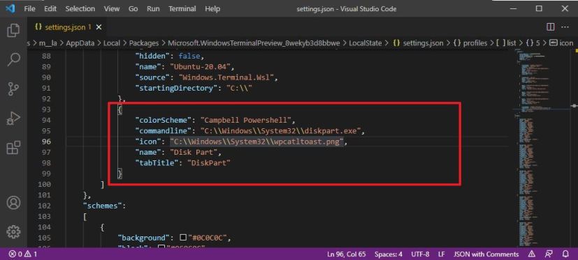Open the Run menu
Viewport: 578px width, 260px height.
pyautogui.click(x=153, y=9)
